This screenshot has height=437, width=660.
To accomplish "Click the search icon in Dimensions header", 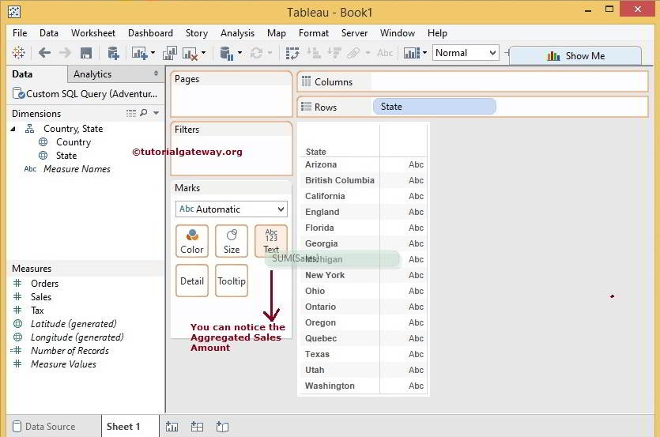I will 144,114.
